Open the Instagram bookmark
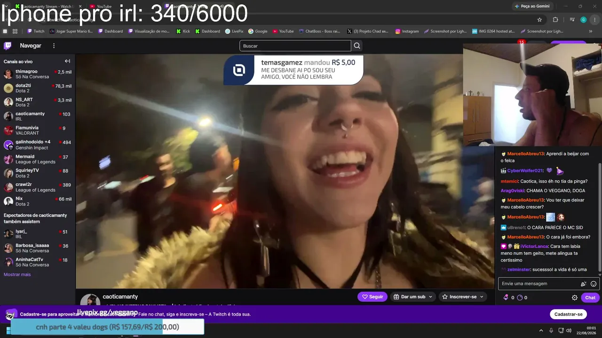The height and width of the screenshot is (338, 602). tap(407, 31)
